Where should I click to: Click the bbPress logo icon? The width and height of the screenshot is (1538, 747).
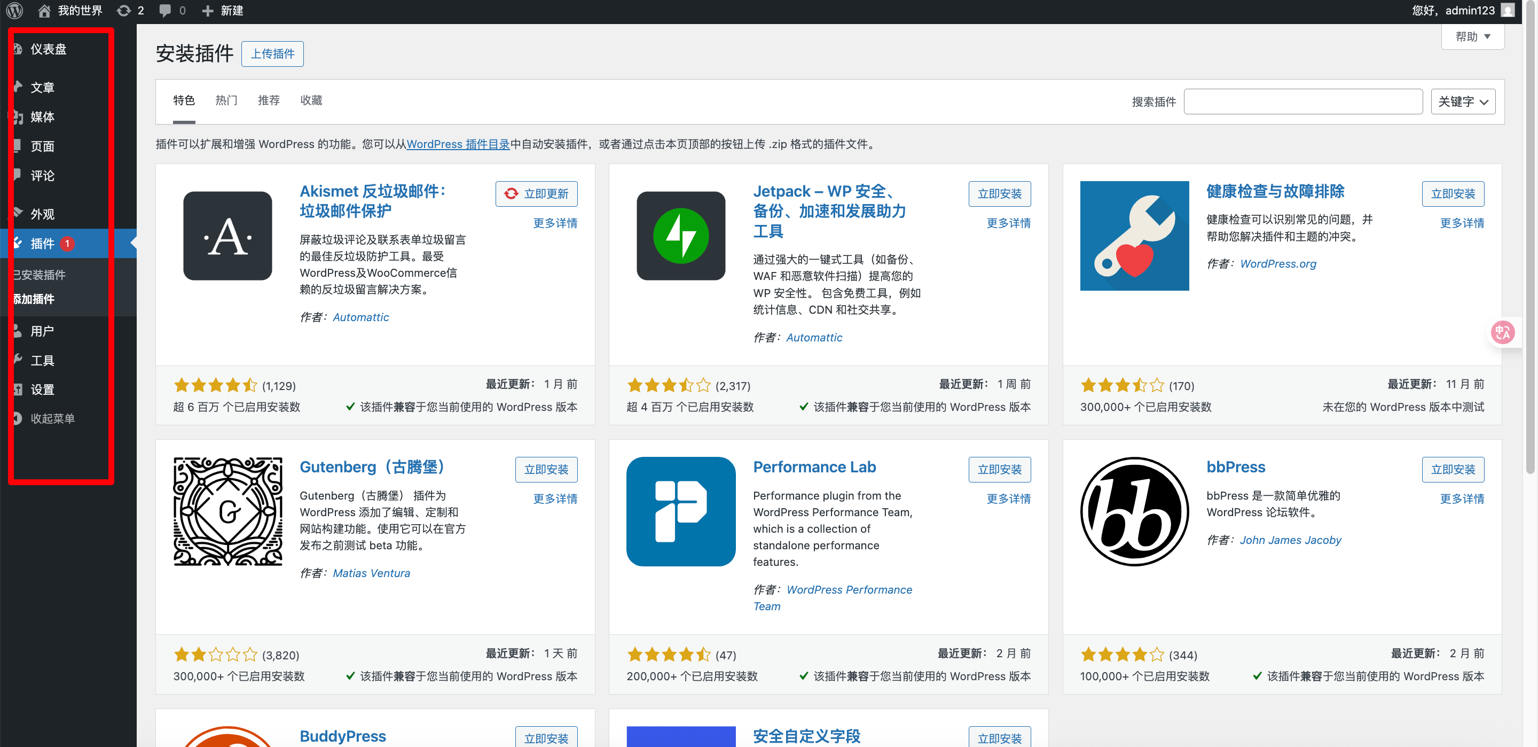(x=1134, y=511)
